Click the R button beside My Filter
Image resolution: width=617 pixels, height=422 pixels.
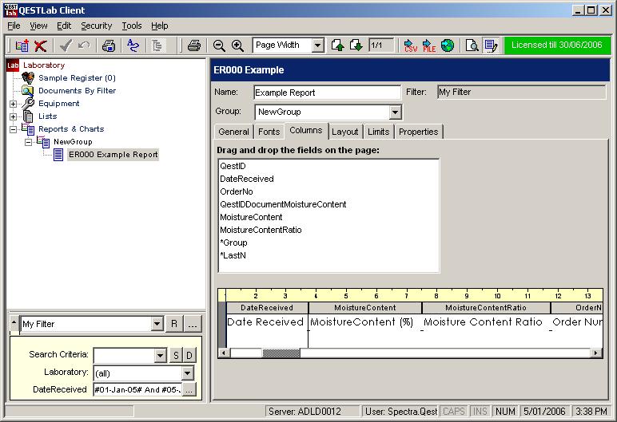(x=173, y=324)
